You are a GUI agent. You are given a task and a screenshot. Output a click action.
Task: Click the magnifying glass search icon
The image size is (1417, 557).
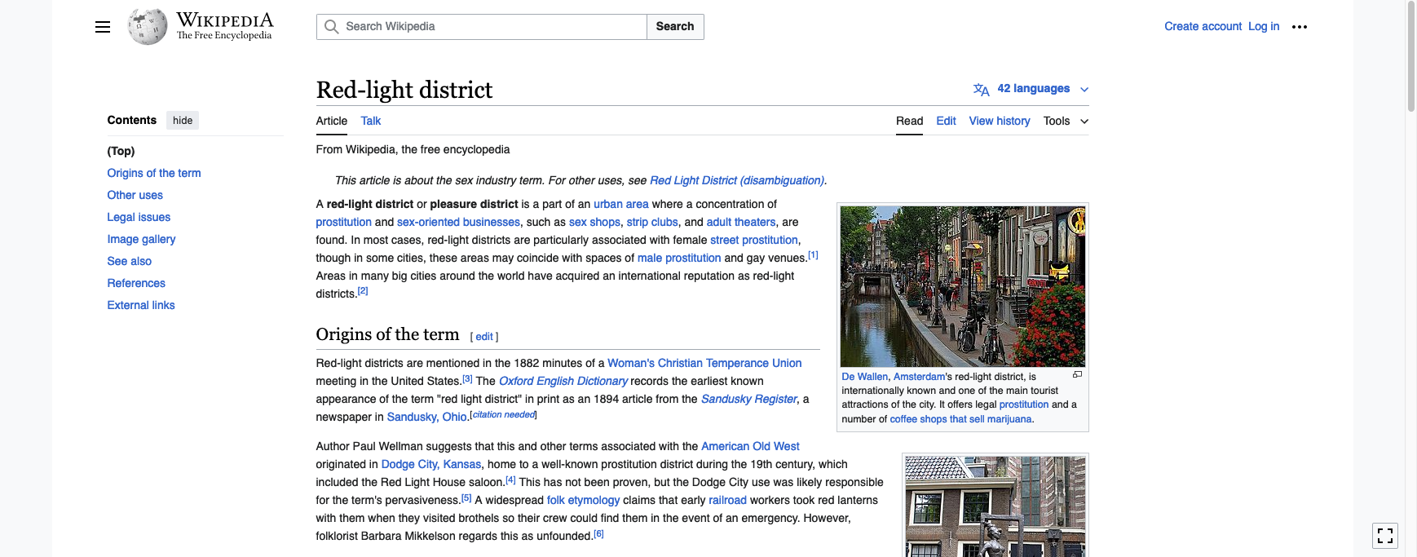click(x=331, y=27)
